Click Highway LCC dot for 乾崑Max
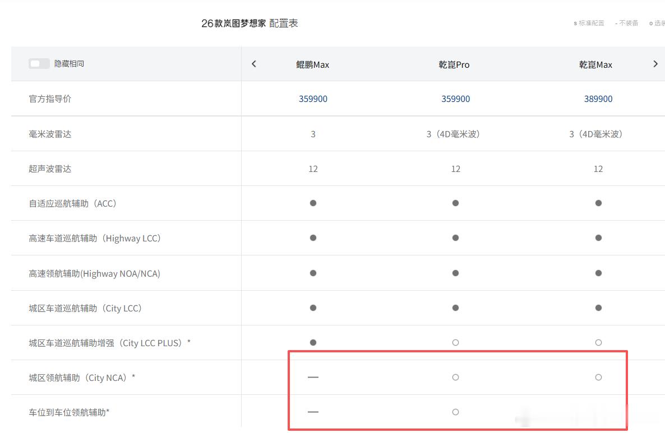 coord(598,238)
